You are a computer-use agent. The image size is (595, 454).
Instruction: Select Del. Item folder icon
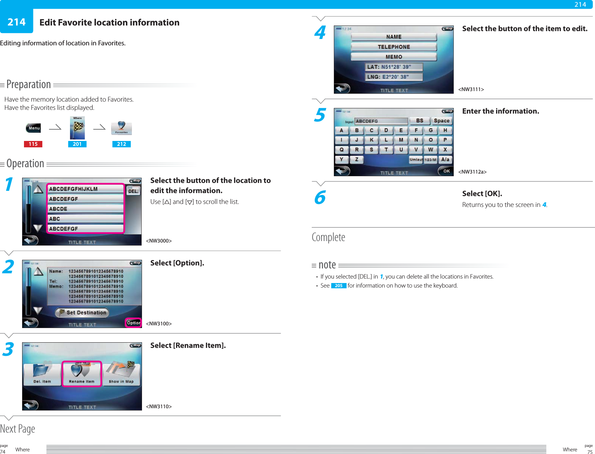click(42, 374)
